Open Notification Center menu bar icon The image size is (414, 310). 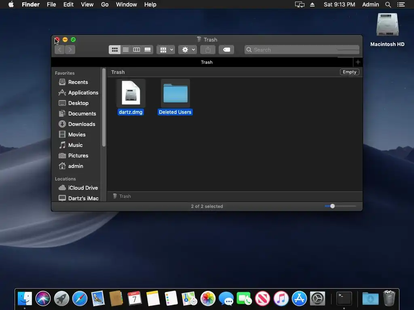(x=401, y=4)
